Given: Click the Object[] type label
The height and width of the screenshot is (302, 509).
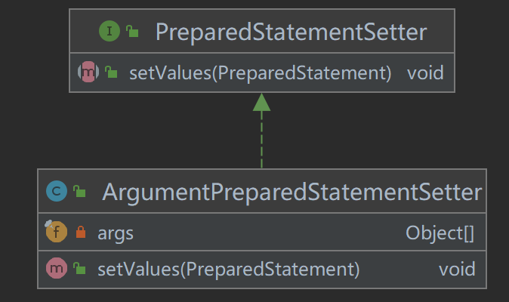Looking at the screenshot, I should (440, 233).
